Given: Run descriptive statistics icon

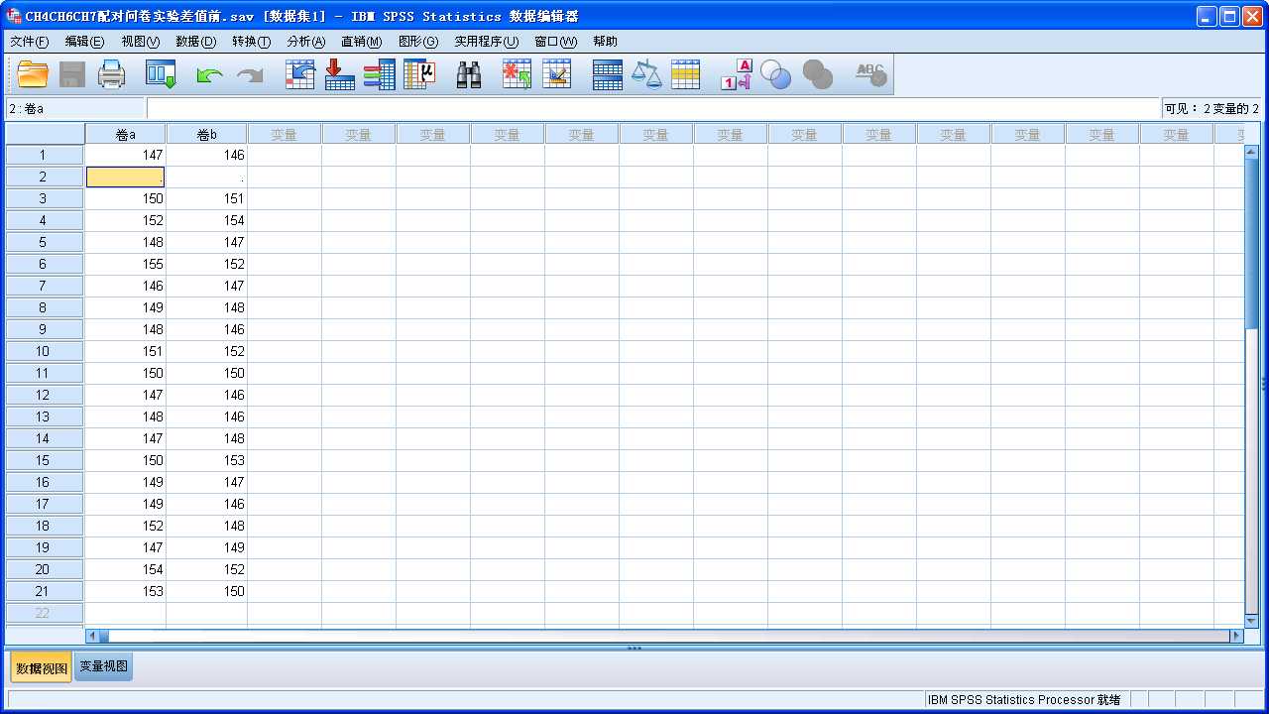Looking at the screenshot, I should click(419, 74).
